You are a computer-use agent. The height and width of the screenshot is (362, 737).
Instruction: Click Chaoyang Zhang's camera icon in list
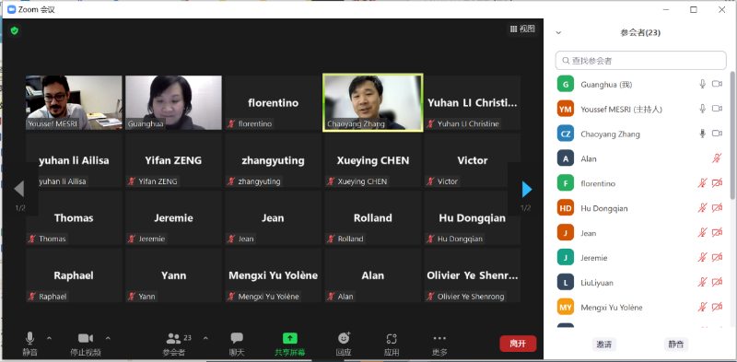click(x=717, y=134)
